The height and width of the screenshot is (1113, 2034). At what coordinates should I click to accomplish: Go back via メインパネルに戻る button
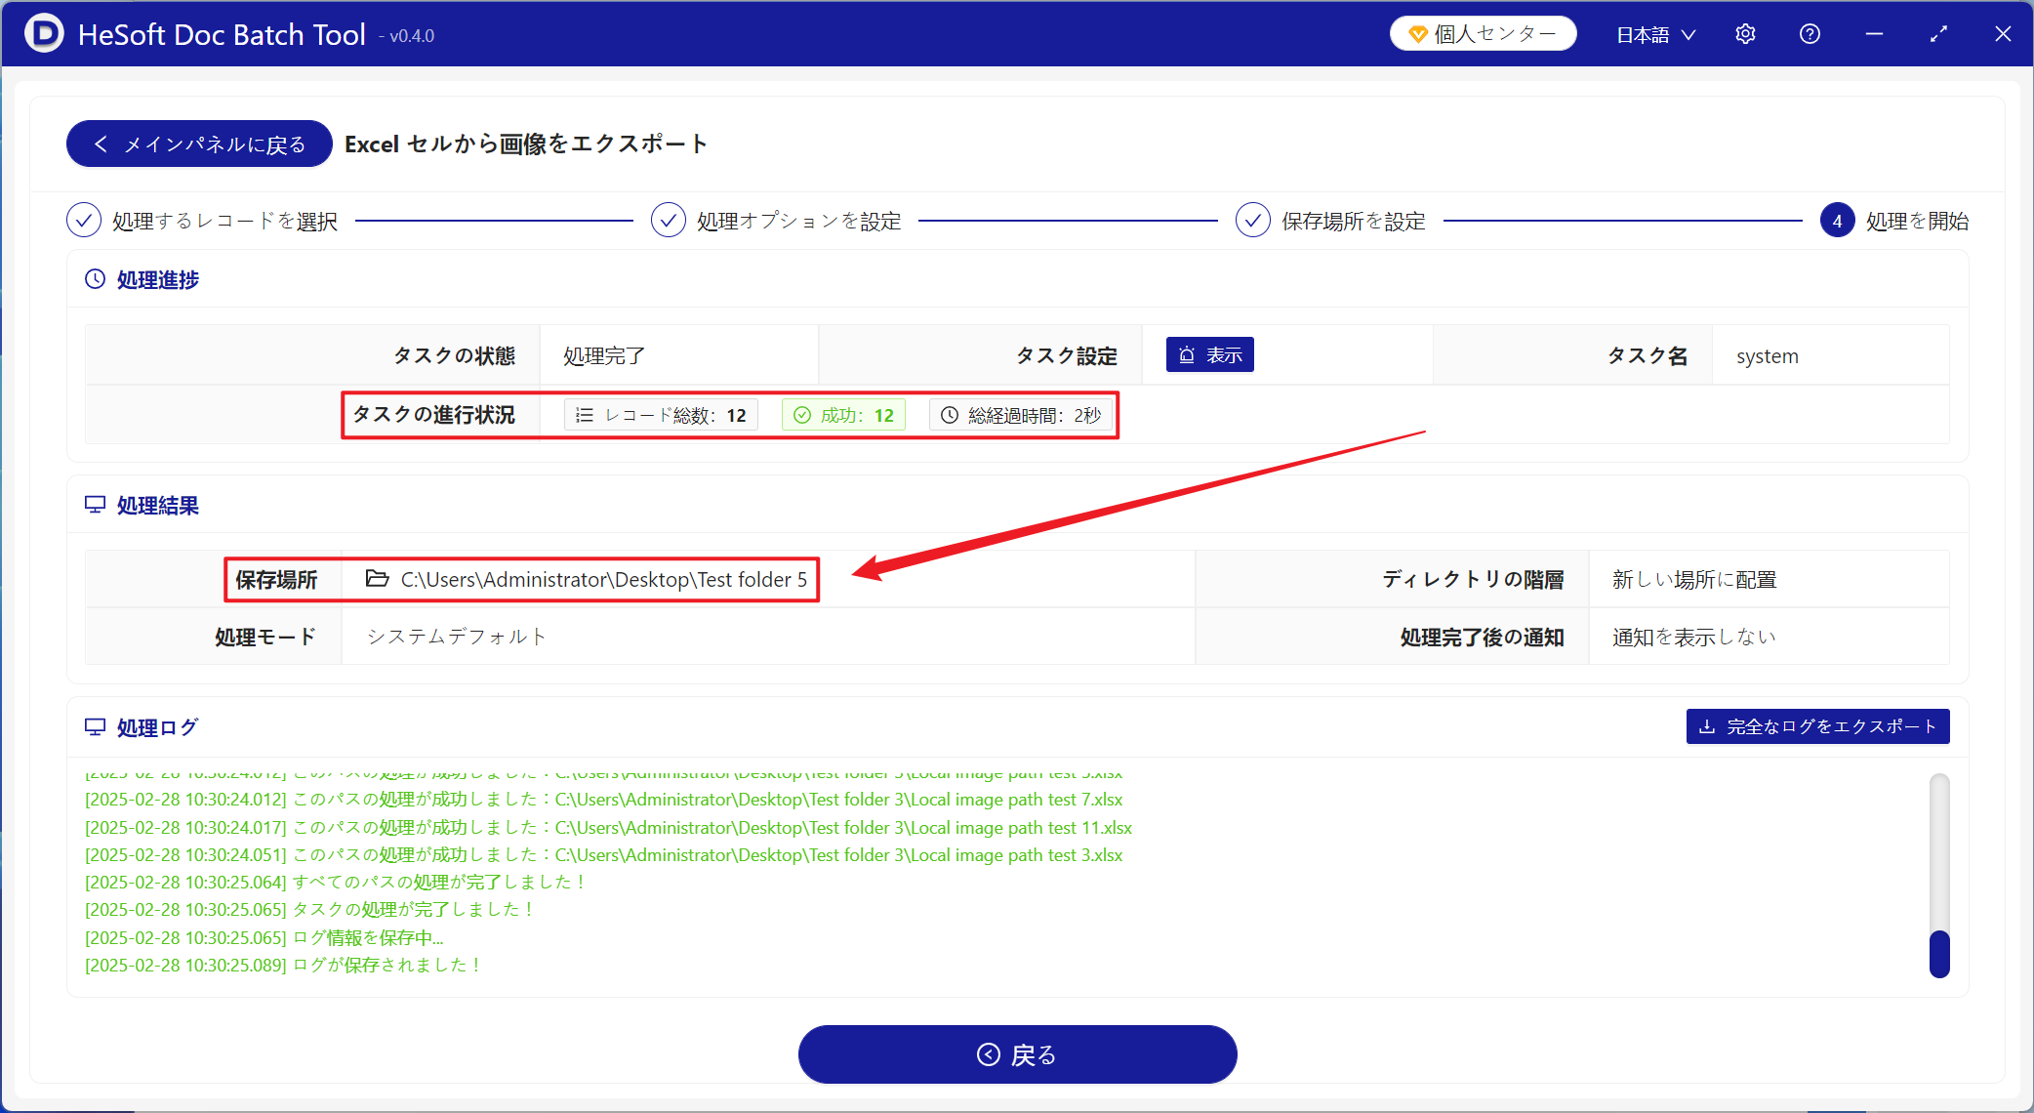[x=199, y=144]
